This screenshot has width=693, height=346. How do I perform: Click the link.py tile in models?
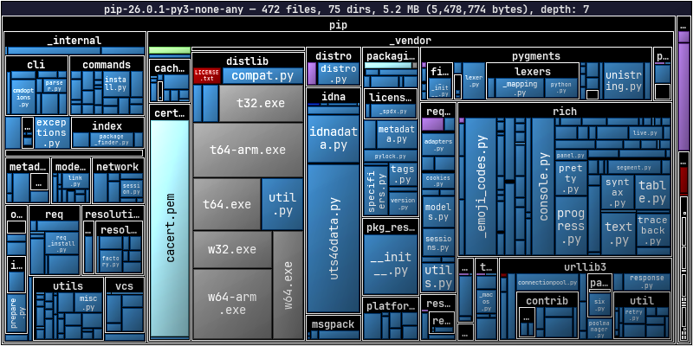[74, 181]
